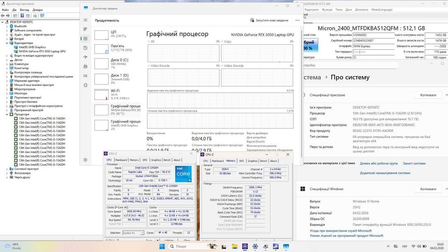Collapse Процесори node in Device Manager
The image size is (448, 252).
click(x=7, y=114)
